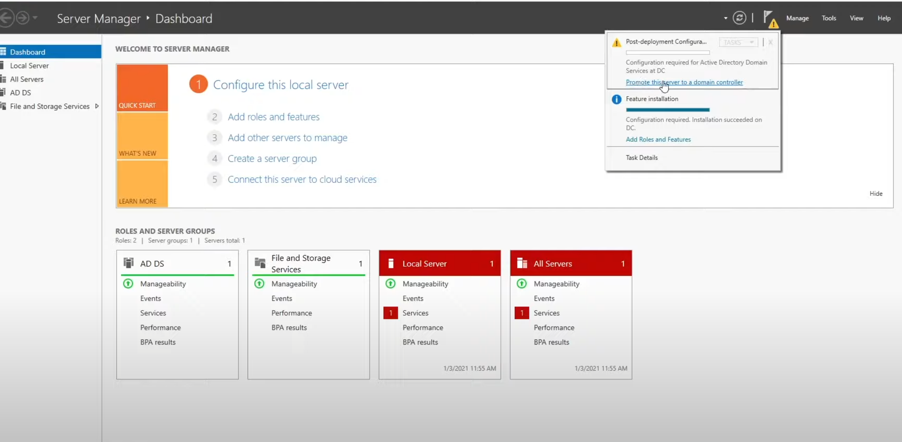This screenshot has width=902, height=442.
Task: Select Dashboard in the left navigation
Action: (51, 52)
